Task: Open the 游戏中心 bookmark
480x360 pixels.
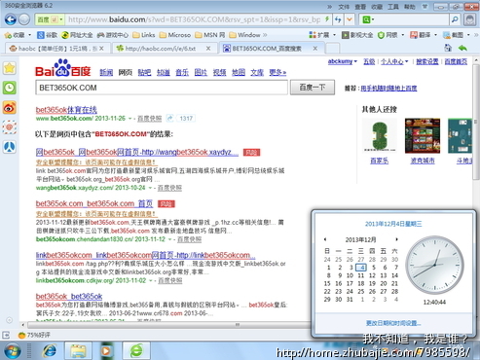Action: pyautogui.click(x=113, y=35)
